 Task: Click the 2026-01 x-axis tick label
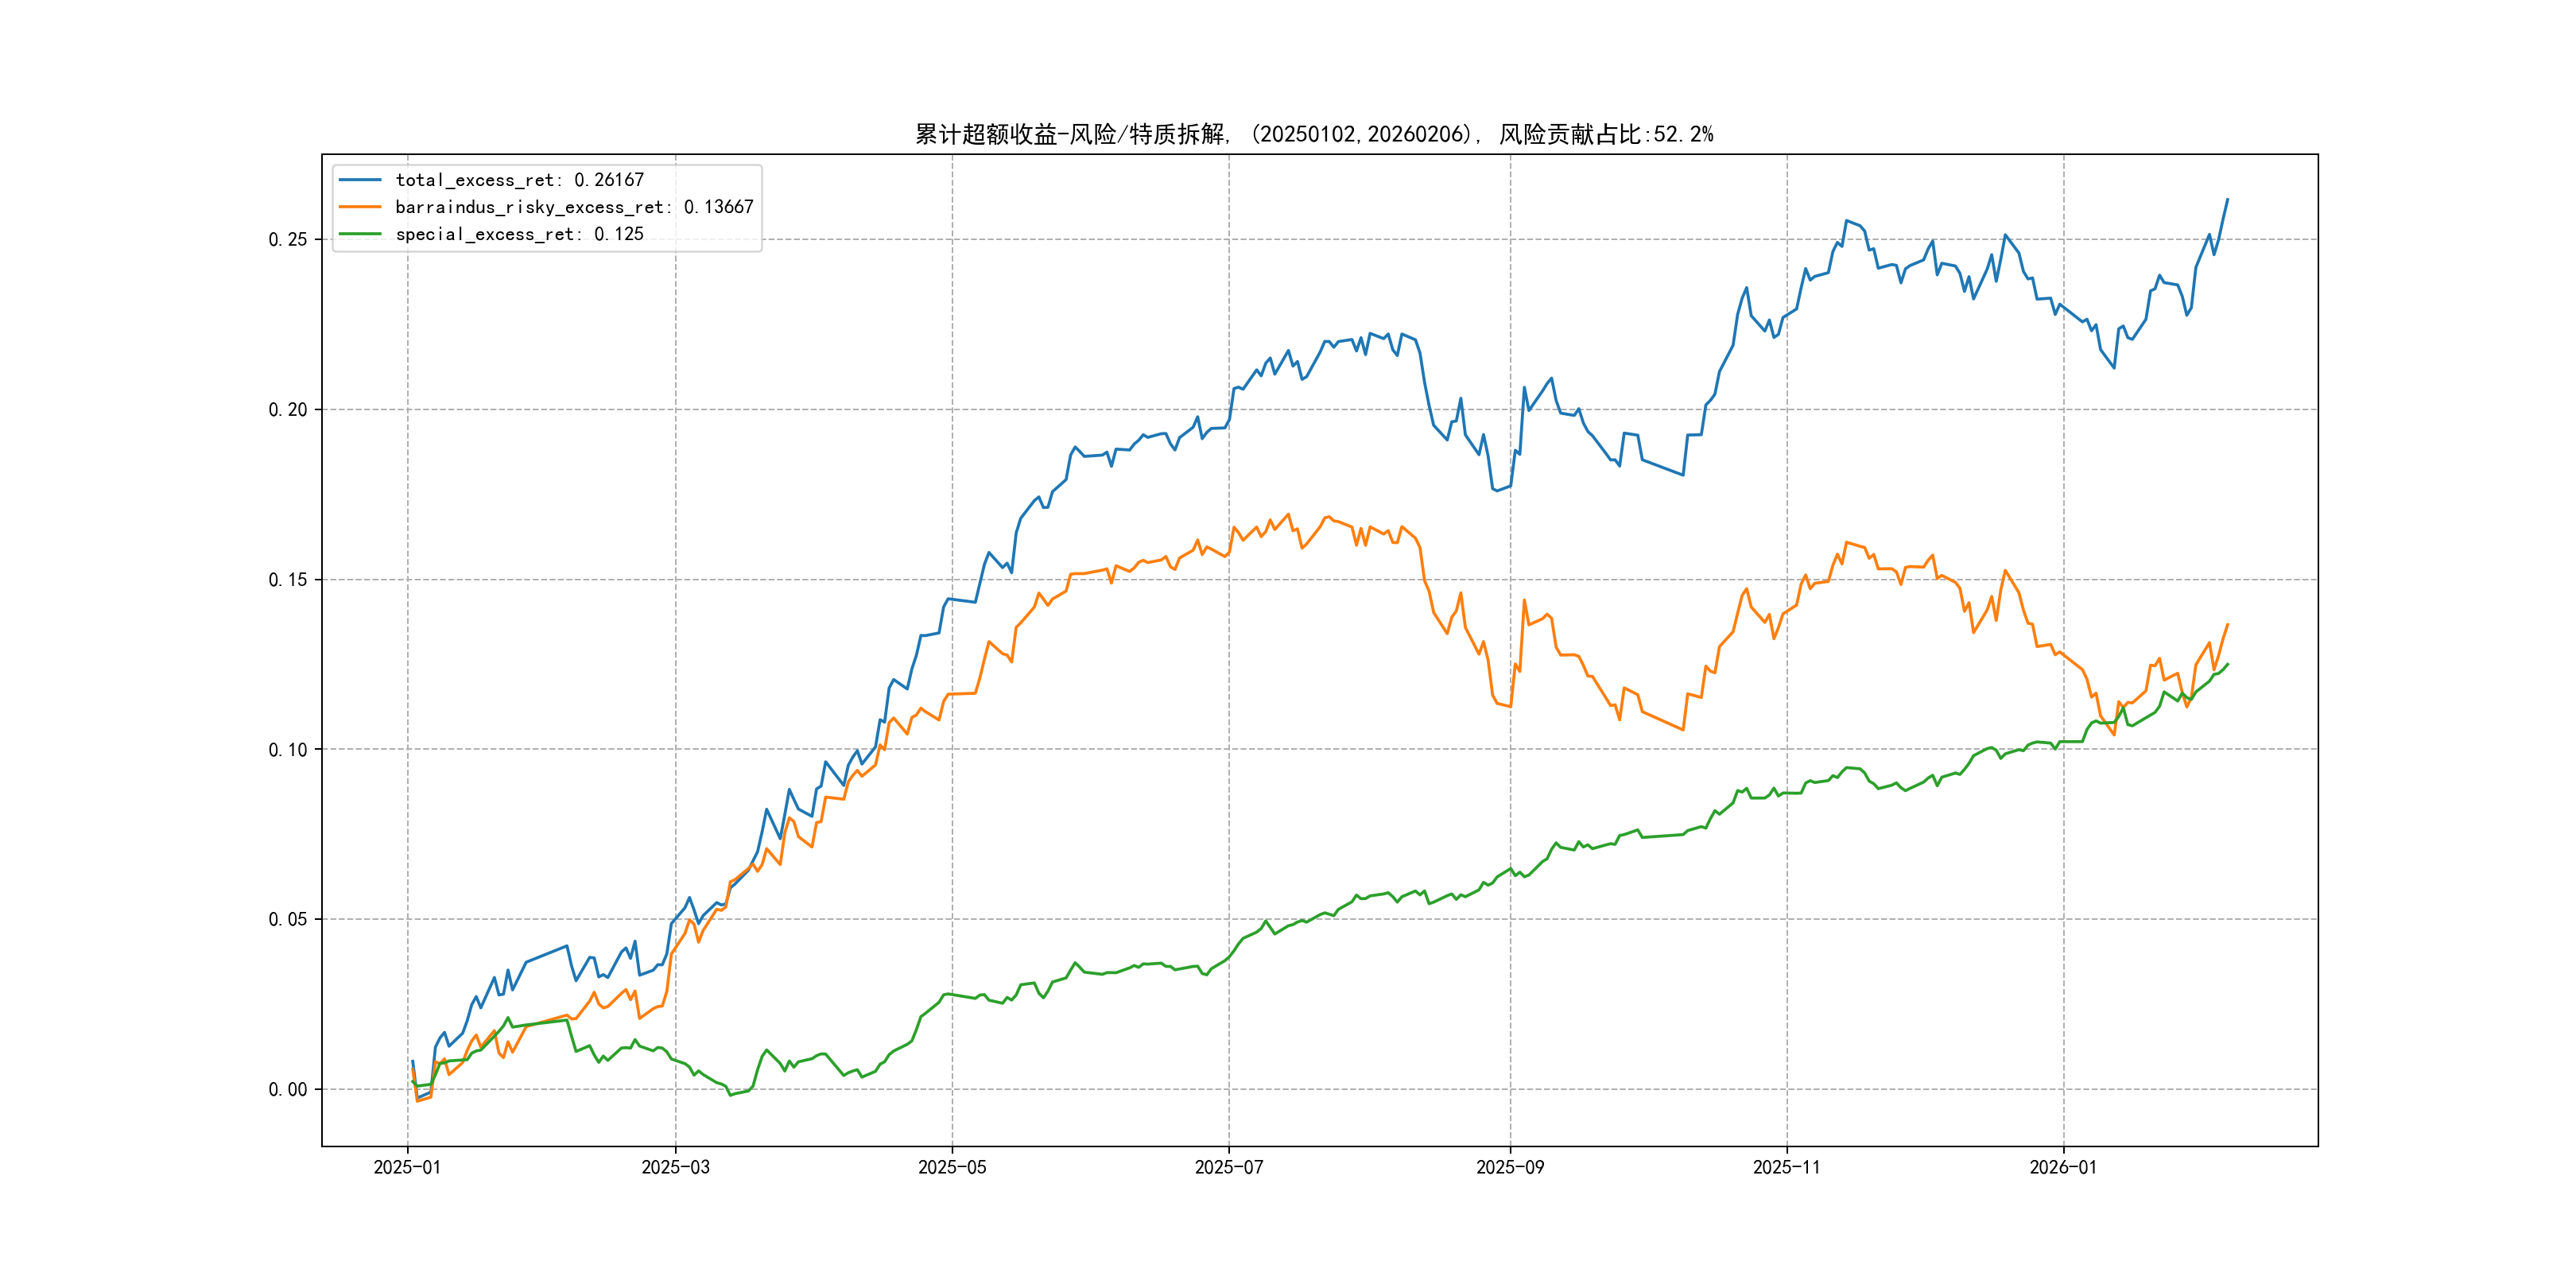click(x=2063, y=1167)
